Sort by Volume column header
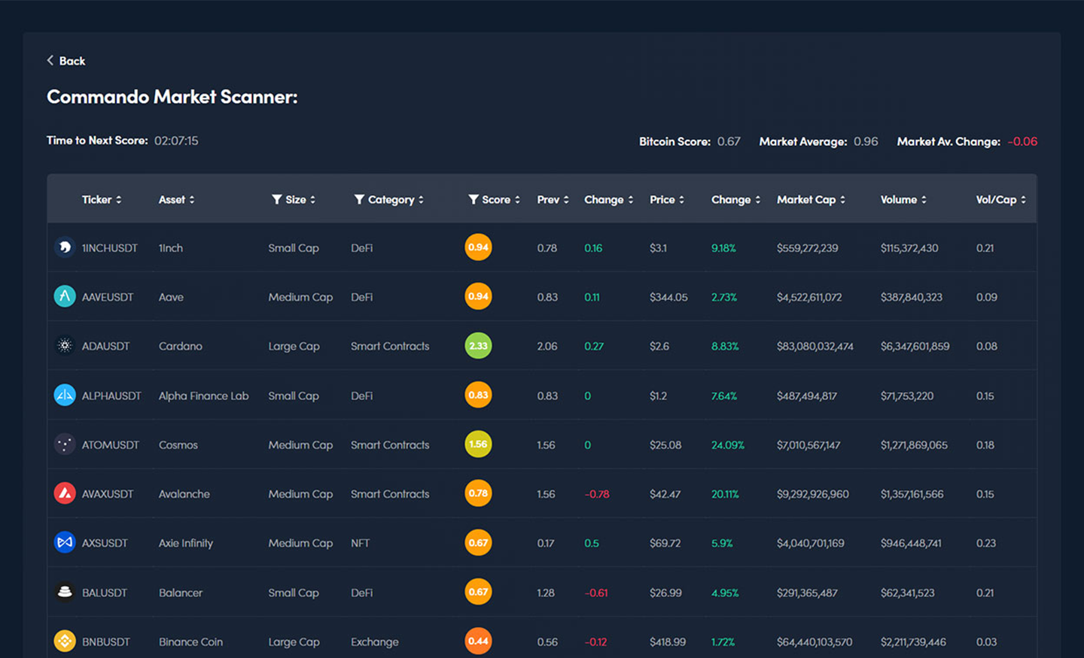The height and width of the screenshot is (658, 1084). (903, 199)
